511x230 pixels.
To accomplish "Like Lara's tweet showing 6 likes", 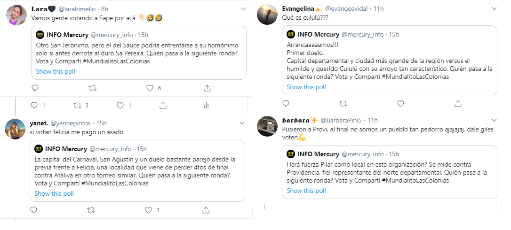I will pyautogui.click(x=150, y=88).
